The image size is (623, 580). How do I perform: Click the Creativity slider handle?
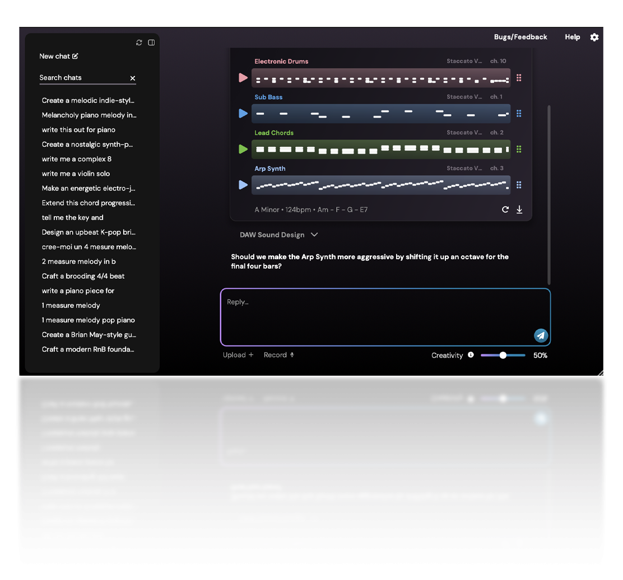click(x=503, y=356)
